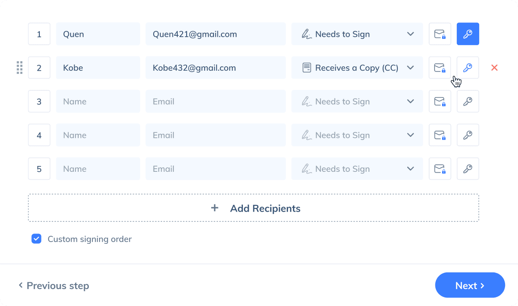
Task: Click the envelope lock icon in row 5
Action: [440, 169]
